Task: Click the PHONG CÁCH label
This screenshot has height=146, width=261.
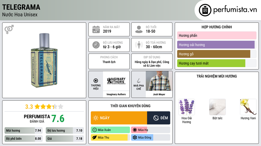Action: tap(109, 57)
